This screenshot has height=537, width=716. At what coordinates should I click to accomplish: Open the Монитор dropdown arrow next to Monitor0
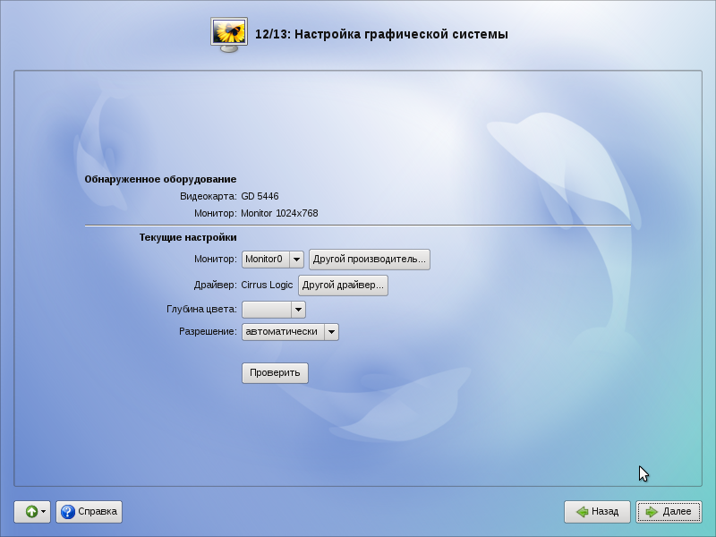pyautogui.click(x=296, y=260)
